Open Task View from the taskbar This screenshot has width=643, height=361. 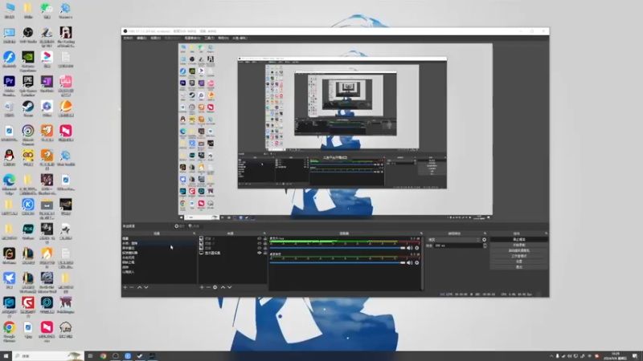coord(90,356)
